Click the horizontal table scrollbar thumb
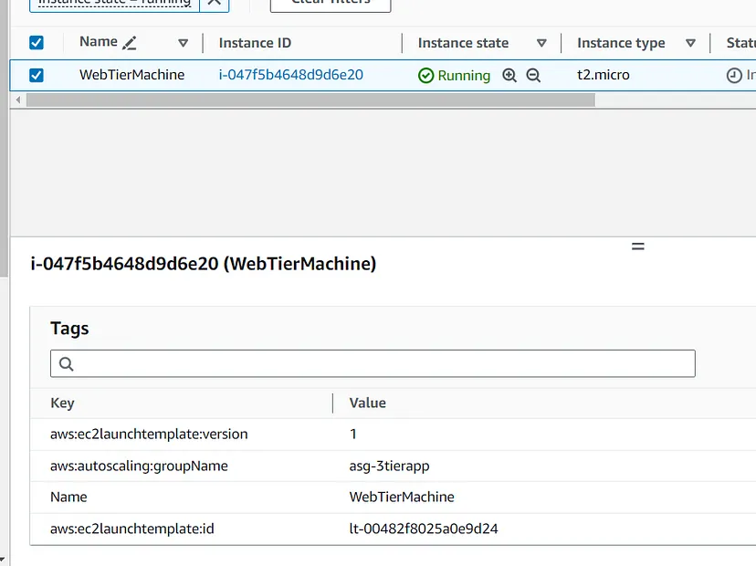Screen dimensions: 756x566 pyautogui.click(x=310, y=100)
